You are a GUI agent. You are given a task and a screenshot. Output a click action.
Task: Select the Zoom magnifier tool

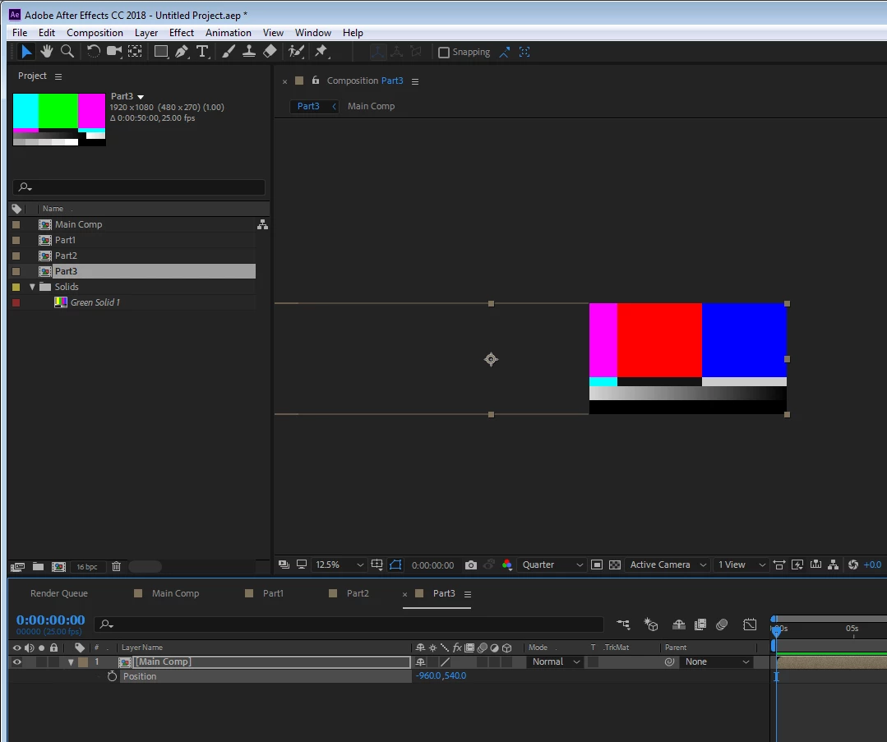(x=67, y=52)
